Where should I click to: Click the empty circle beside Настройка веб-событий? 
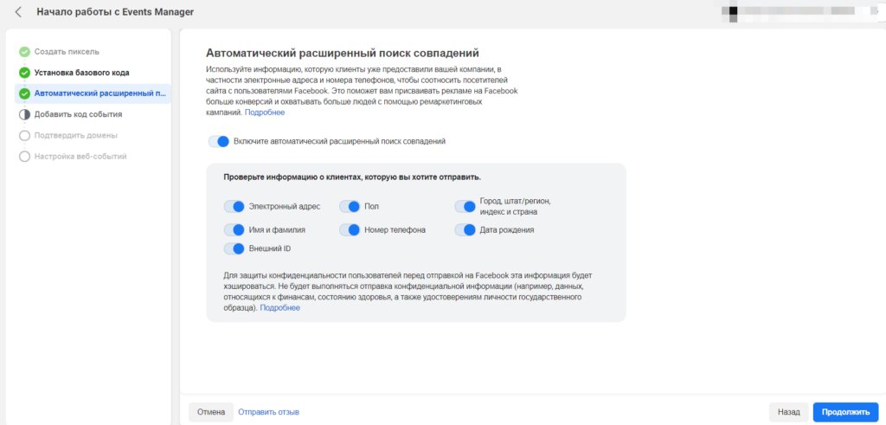pyautogui.click(x=24, y=157)
